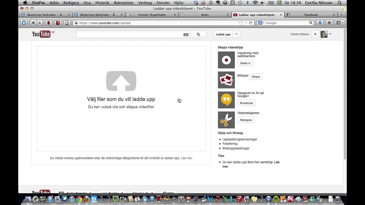Click the Skapa button for Bildspel
The width and height of the screenshot is (365, 205).
[x=256, y=77]
